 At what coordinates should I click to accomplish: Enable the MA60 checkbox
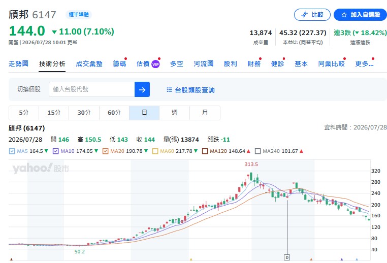[155, 151]
